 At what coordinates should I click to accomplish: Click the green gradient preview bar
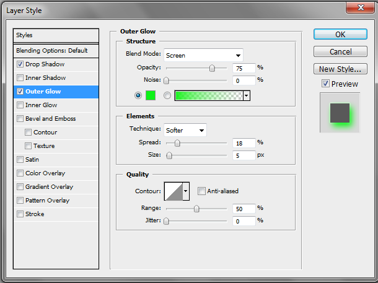(x=208, y=95)
